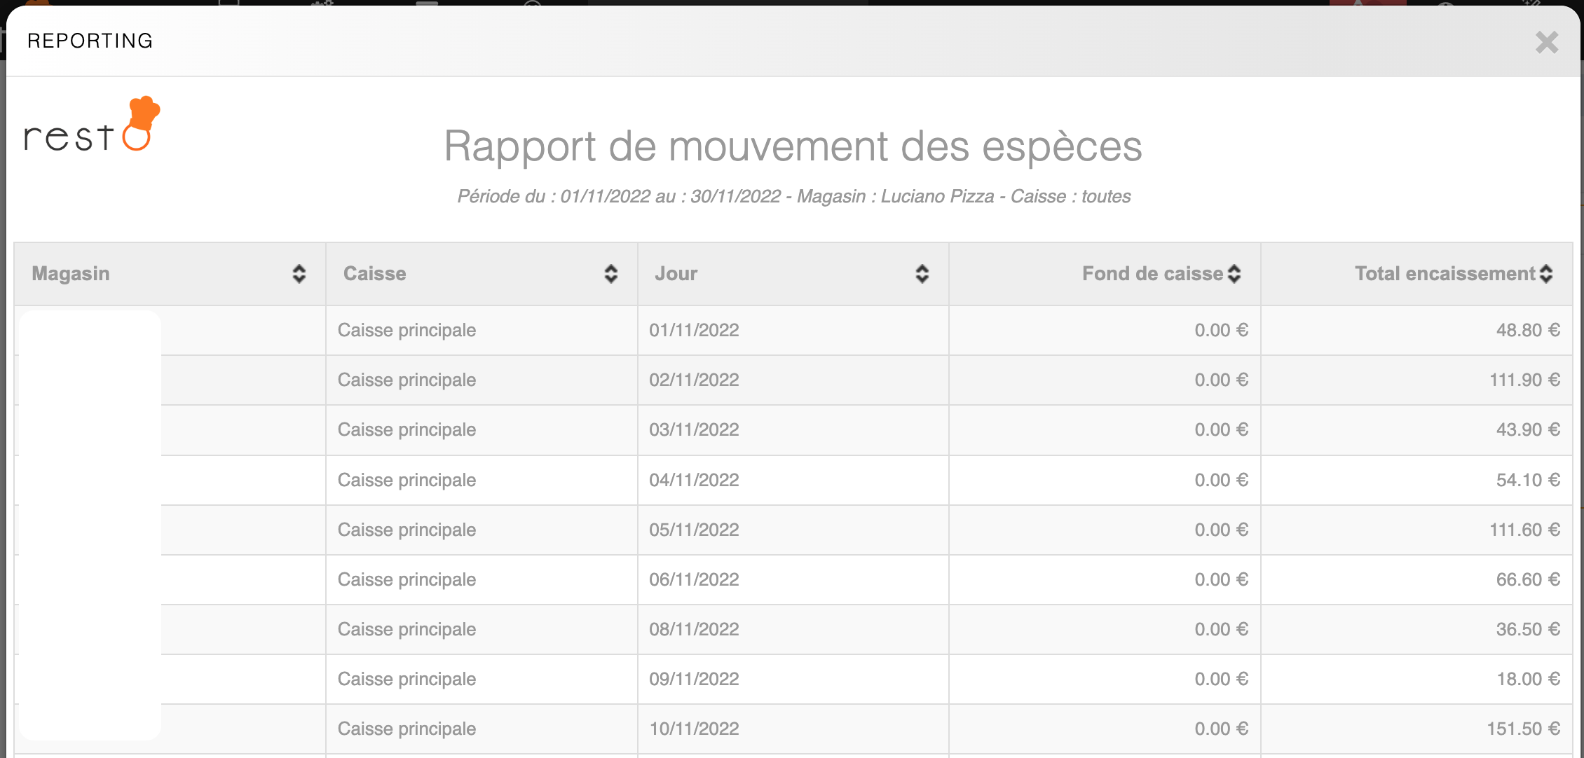This screenshot has height=758, width=1584.
Task: Click the 111.60 € encaissement amount
Action: coord(1524,530)
